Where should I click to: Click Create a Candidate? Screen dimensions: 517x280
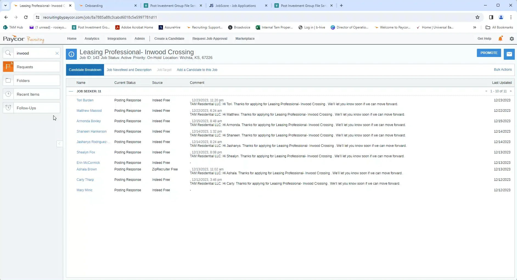(x=169, y=39)
